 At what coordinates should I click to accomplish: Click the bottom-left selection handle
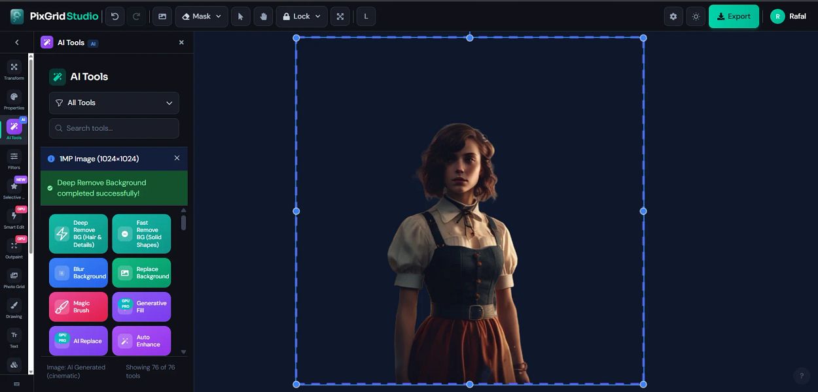pos(296,384)
